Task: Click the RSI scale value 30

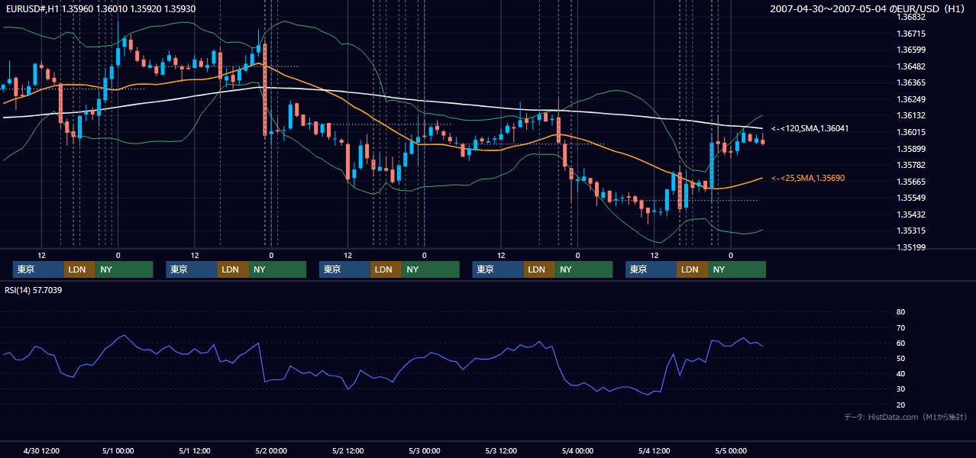Action: tap(900, 389)
